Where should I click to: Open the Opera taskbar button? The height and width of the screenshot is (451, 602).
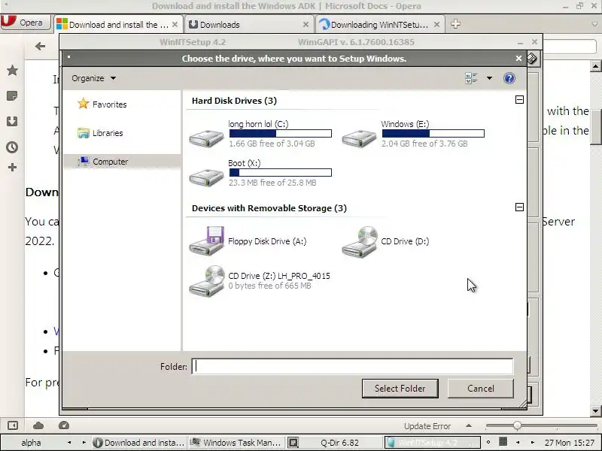click(139, 443)
